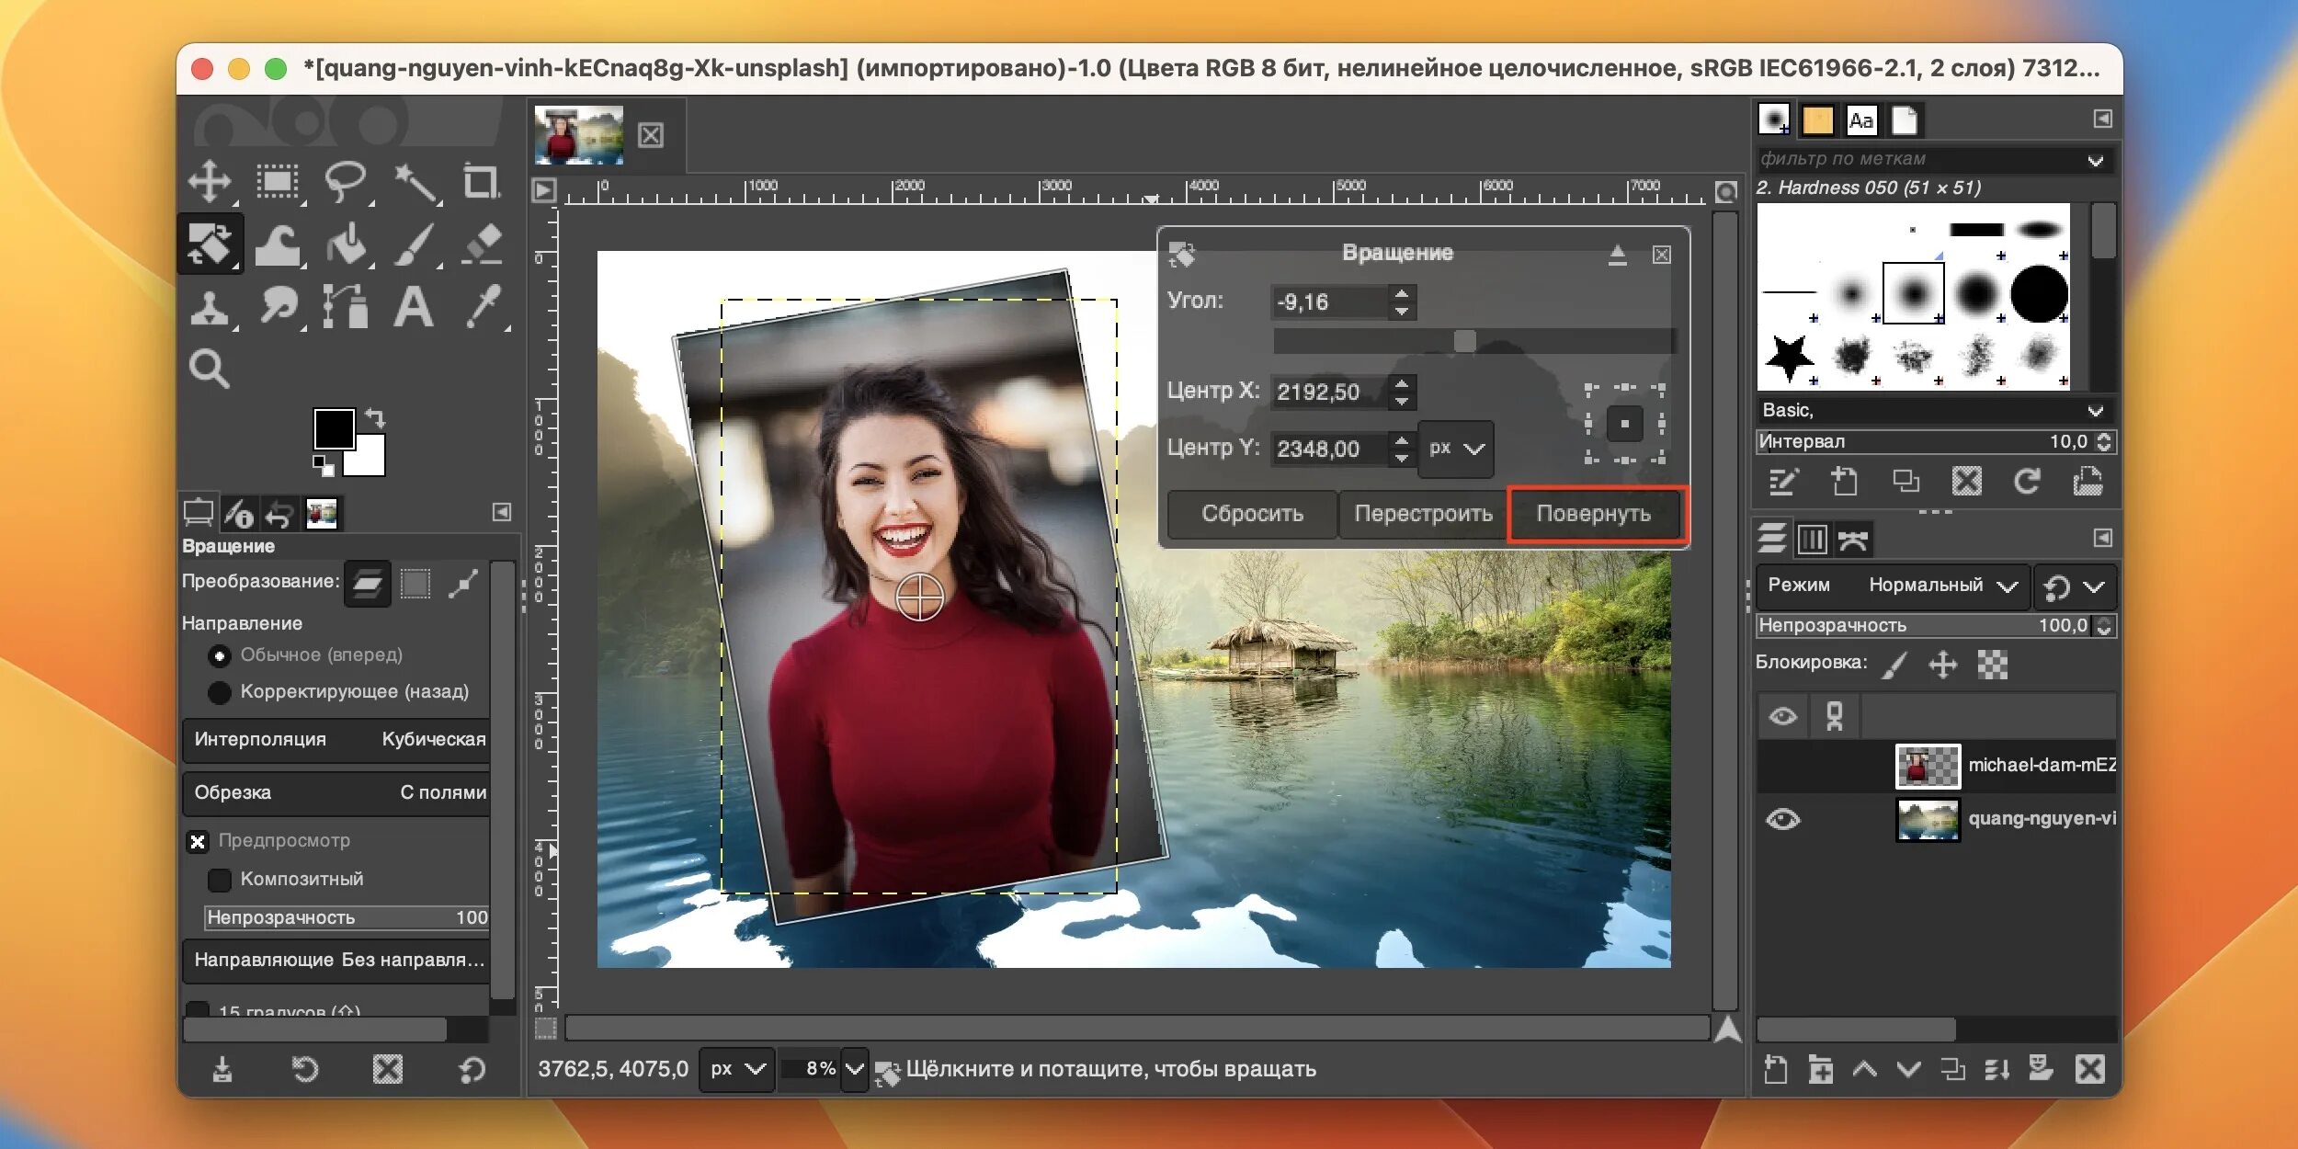
Task: Select the Color Picker eyedropper tool
Action: pos(483,306)
